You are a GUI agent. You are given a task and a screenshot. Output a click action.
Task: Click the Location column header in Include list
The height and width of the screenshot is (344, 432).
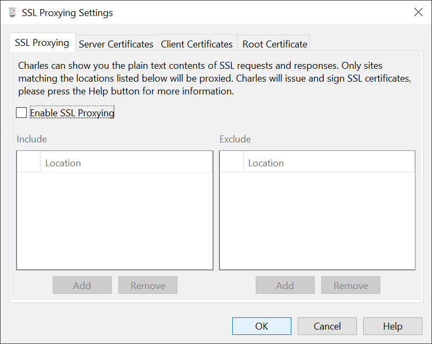pos(126,163)
